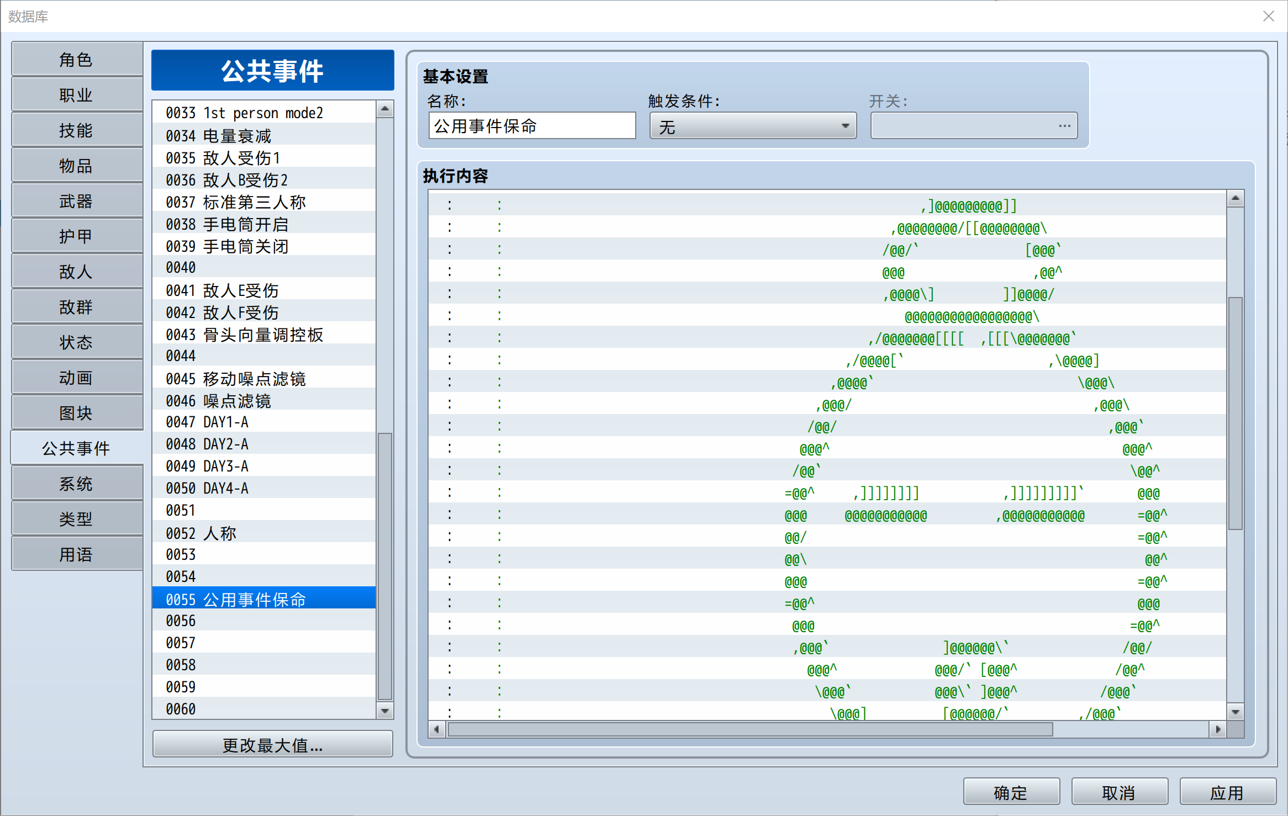Click the 名称 input field
This screenshot has height=816, width=1288.
click(532, 126)
